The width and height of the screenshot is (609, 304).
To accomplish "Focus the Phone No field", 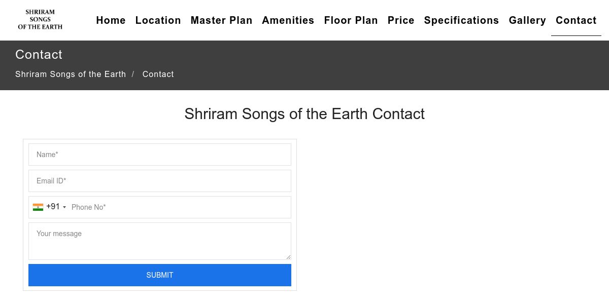I will pos(178,207).
